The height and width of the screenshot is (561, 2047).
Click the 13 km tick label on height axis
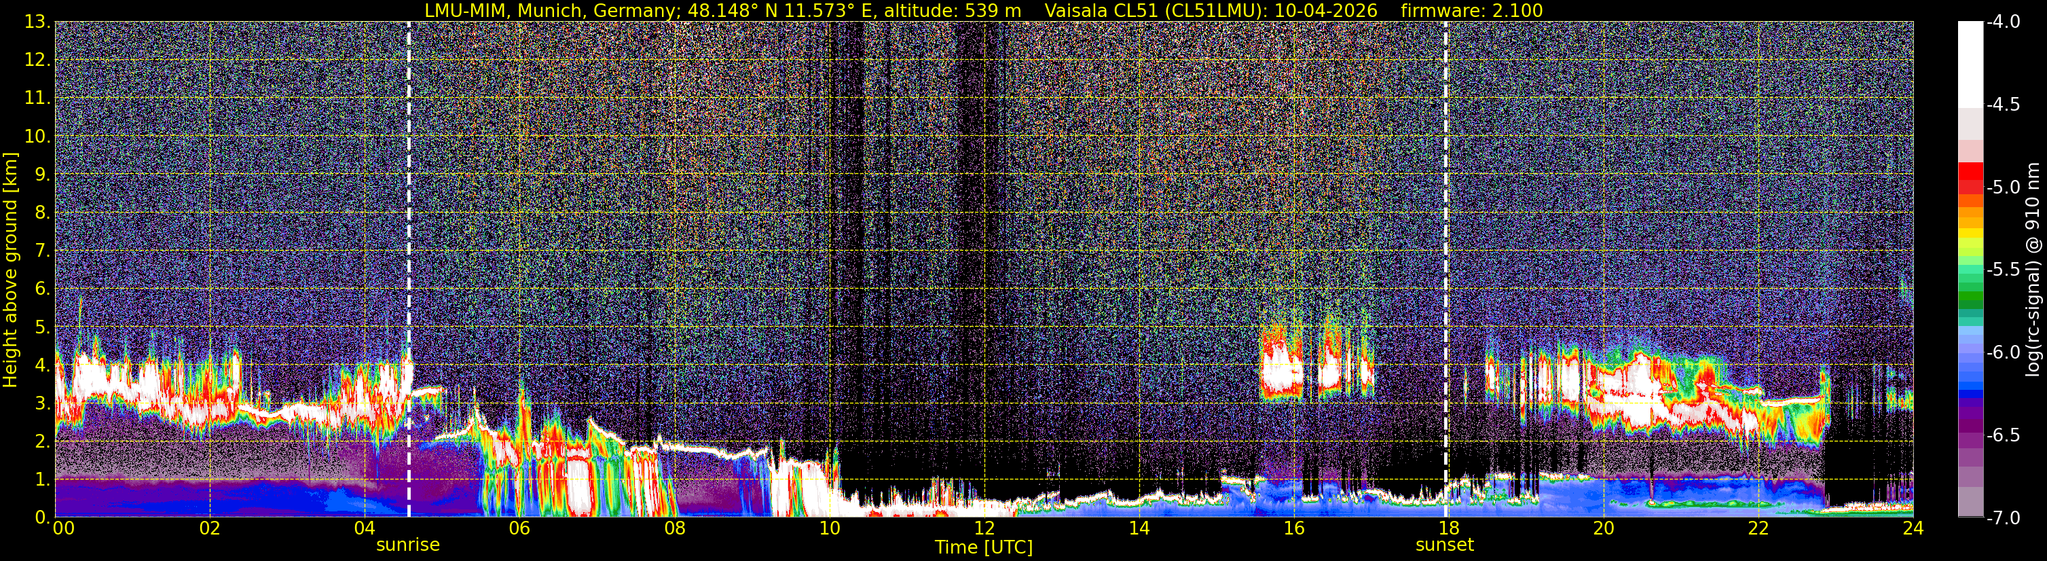click(37, 22)
